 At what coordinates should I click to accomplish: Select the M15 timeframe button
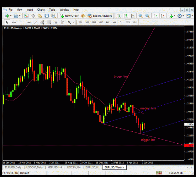pyautogui.click(x=94, y=22)
